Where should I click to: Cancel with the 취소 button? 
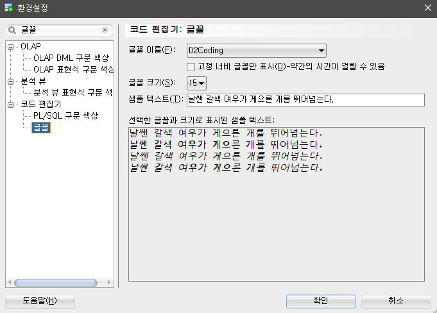coord(396,301)
